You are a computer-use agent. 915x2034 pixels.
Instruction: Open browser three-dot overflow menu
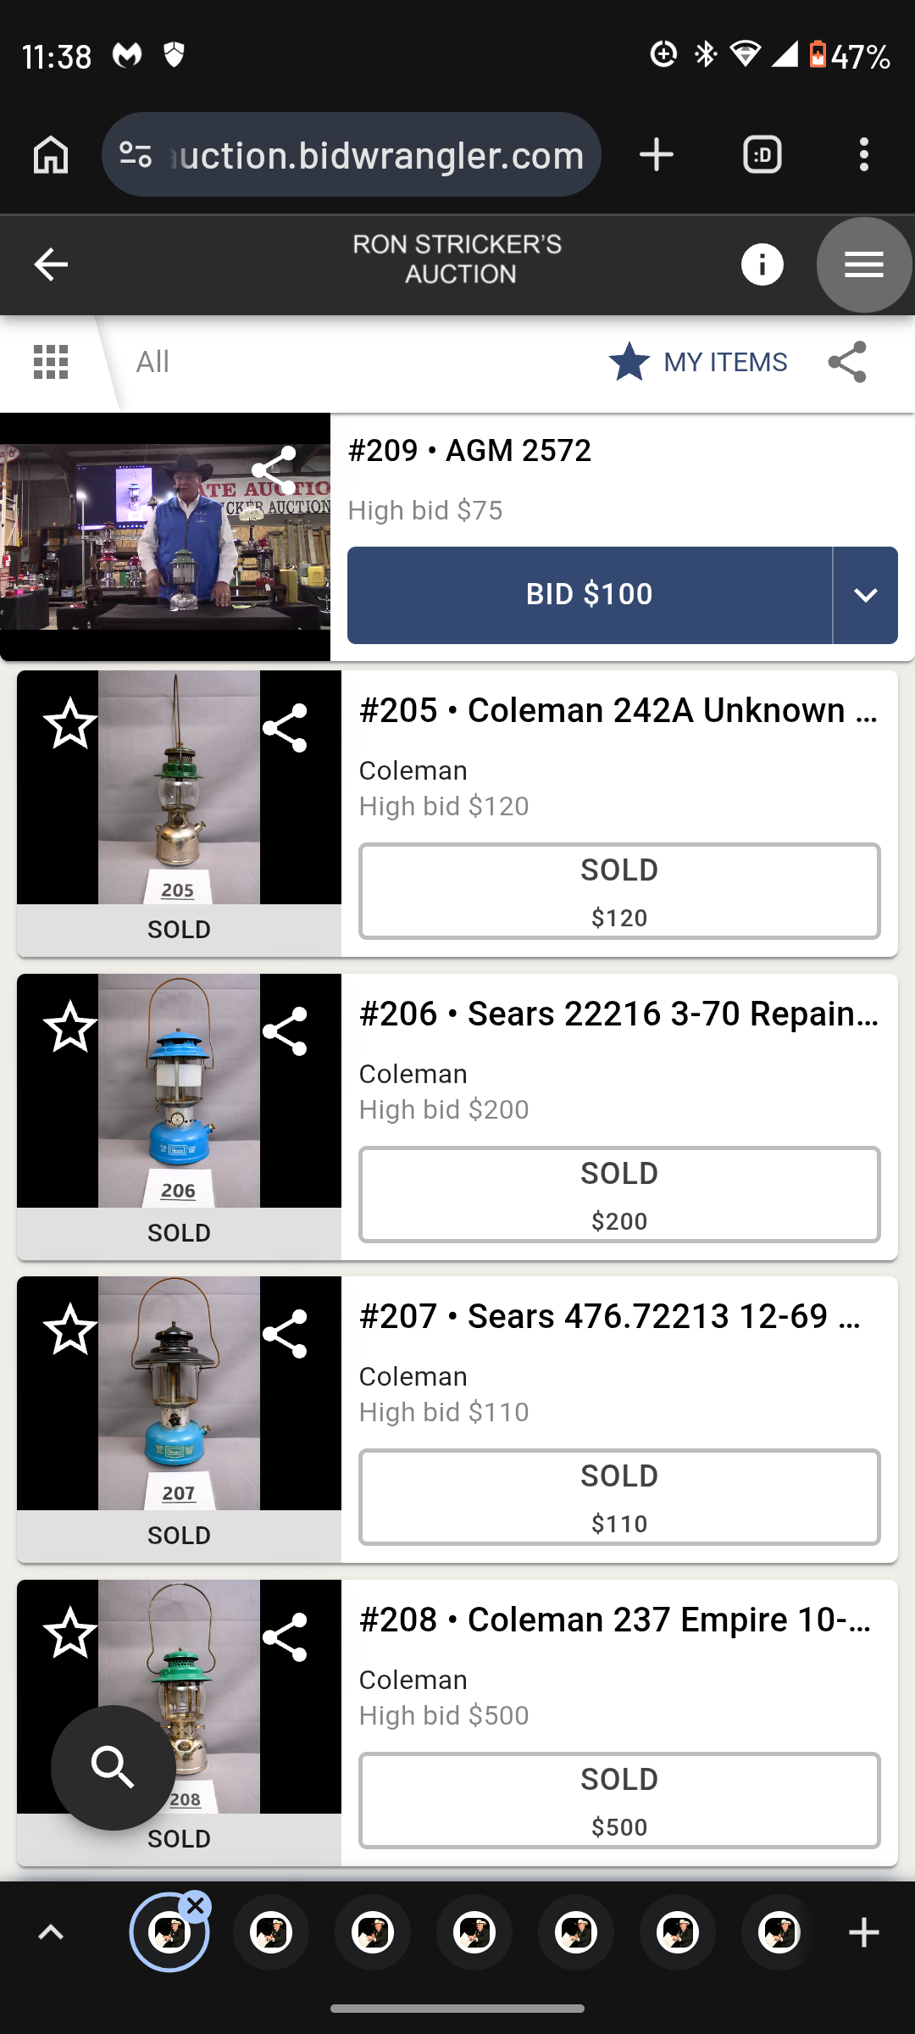click(863, 154)
